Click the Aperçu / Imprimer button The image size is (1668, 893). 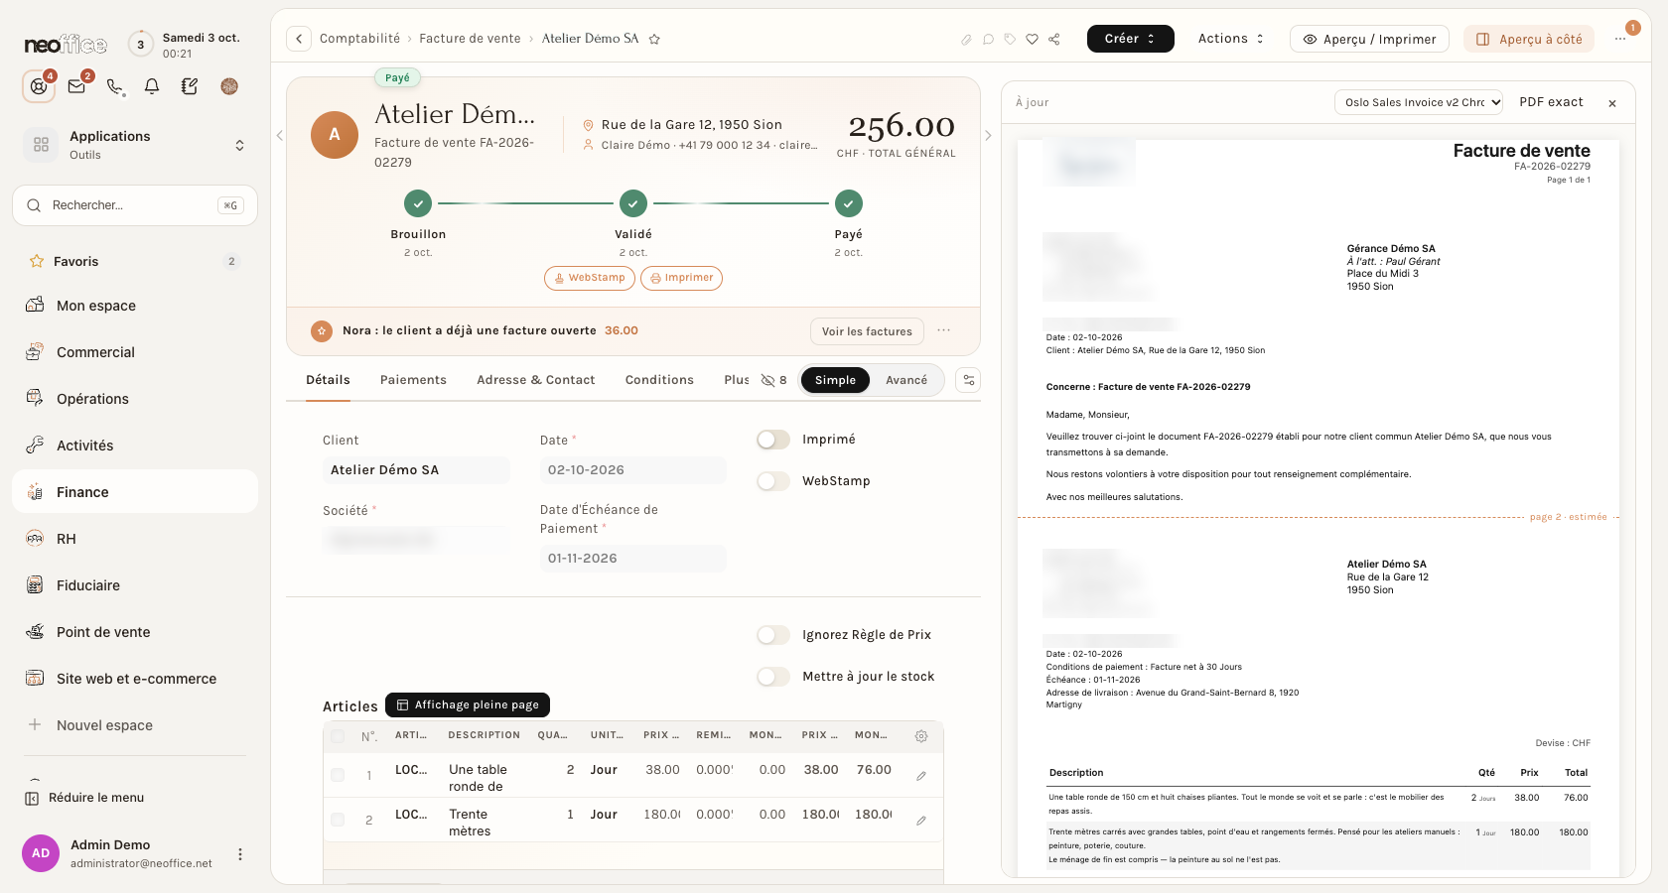1369,39
